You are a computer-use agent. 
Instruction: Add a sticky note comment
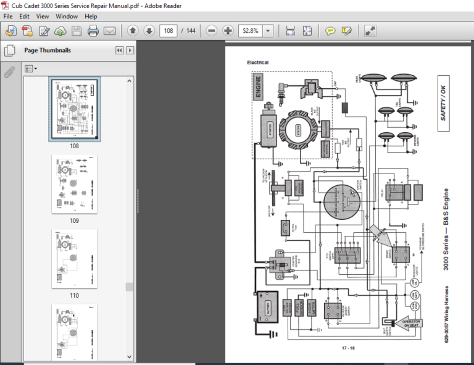point(330,31)
